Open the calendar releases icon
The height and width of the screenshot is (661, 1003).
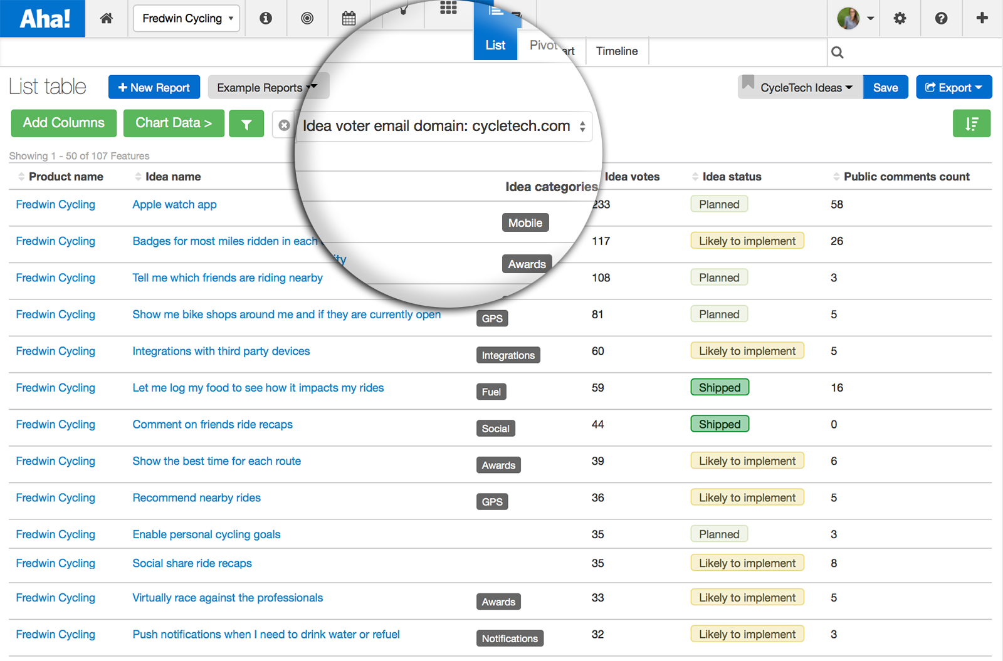click(x=349, y=18)
